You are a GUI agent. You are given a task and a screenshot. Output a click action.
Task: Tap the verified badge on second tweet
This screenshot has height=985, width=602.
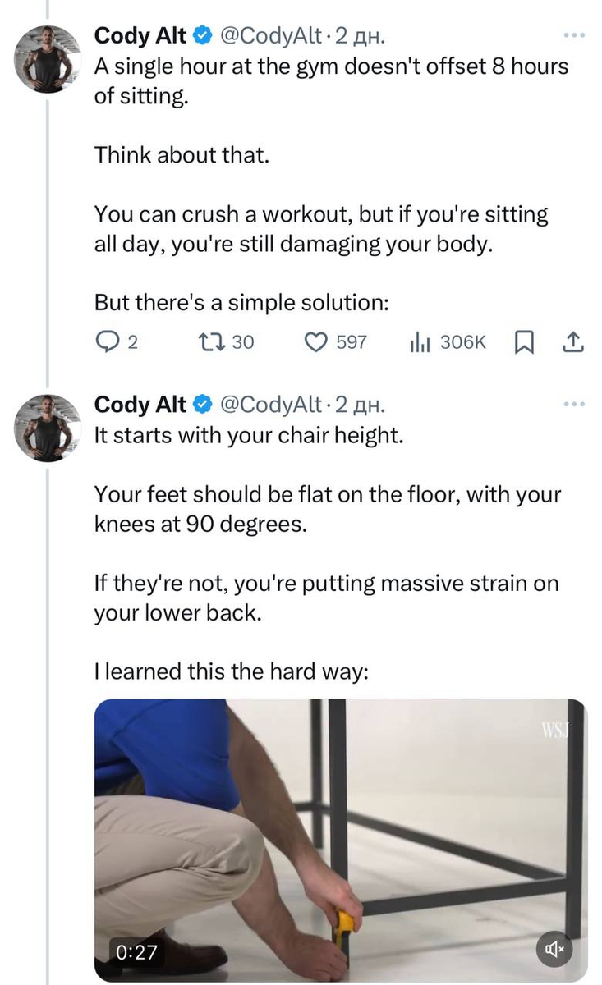point(202,405)
